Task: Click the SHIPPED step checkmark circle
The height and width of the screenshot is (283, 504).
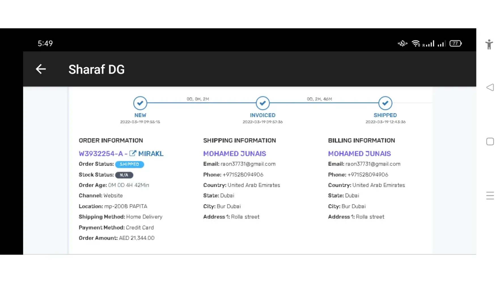Action: (385, 103)
